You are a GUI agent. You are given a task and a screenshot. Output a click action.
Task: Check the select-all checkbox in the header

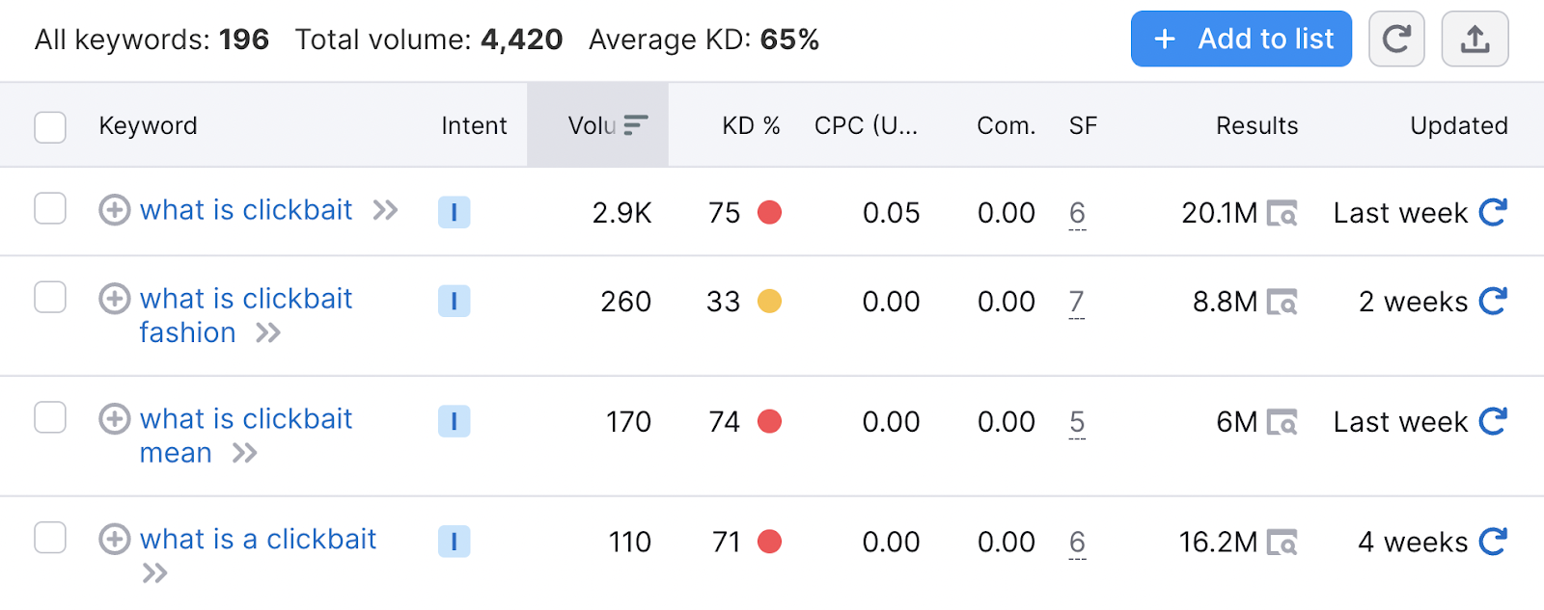point(49,126)
